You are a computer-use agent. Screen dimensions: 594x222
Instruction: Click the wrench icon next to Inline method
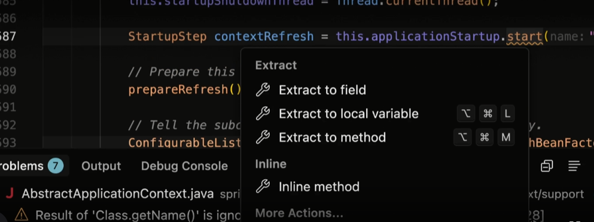(263, 186)
